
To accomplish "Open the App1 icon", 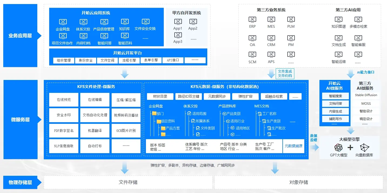I will tap(178, 22).
